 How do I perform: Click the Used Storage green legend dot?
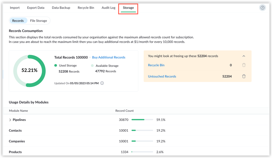[x=56, y=66]
